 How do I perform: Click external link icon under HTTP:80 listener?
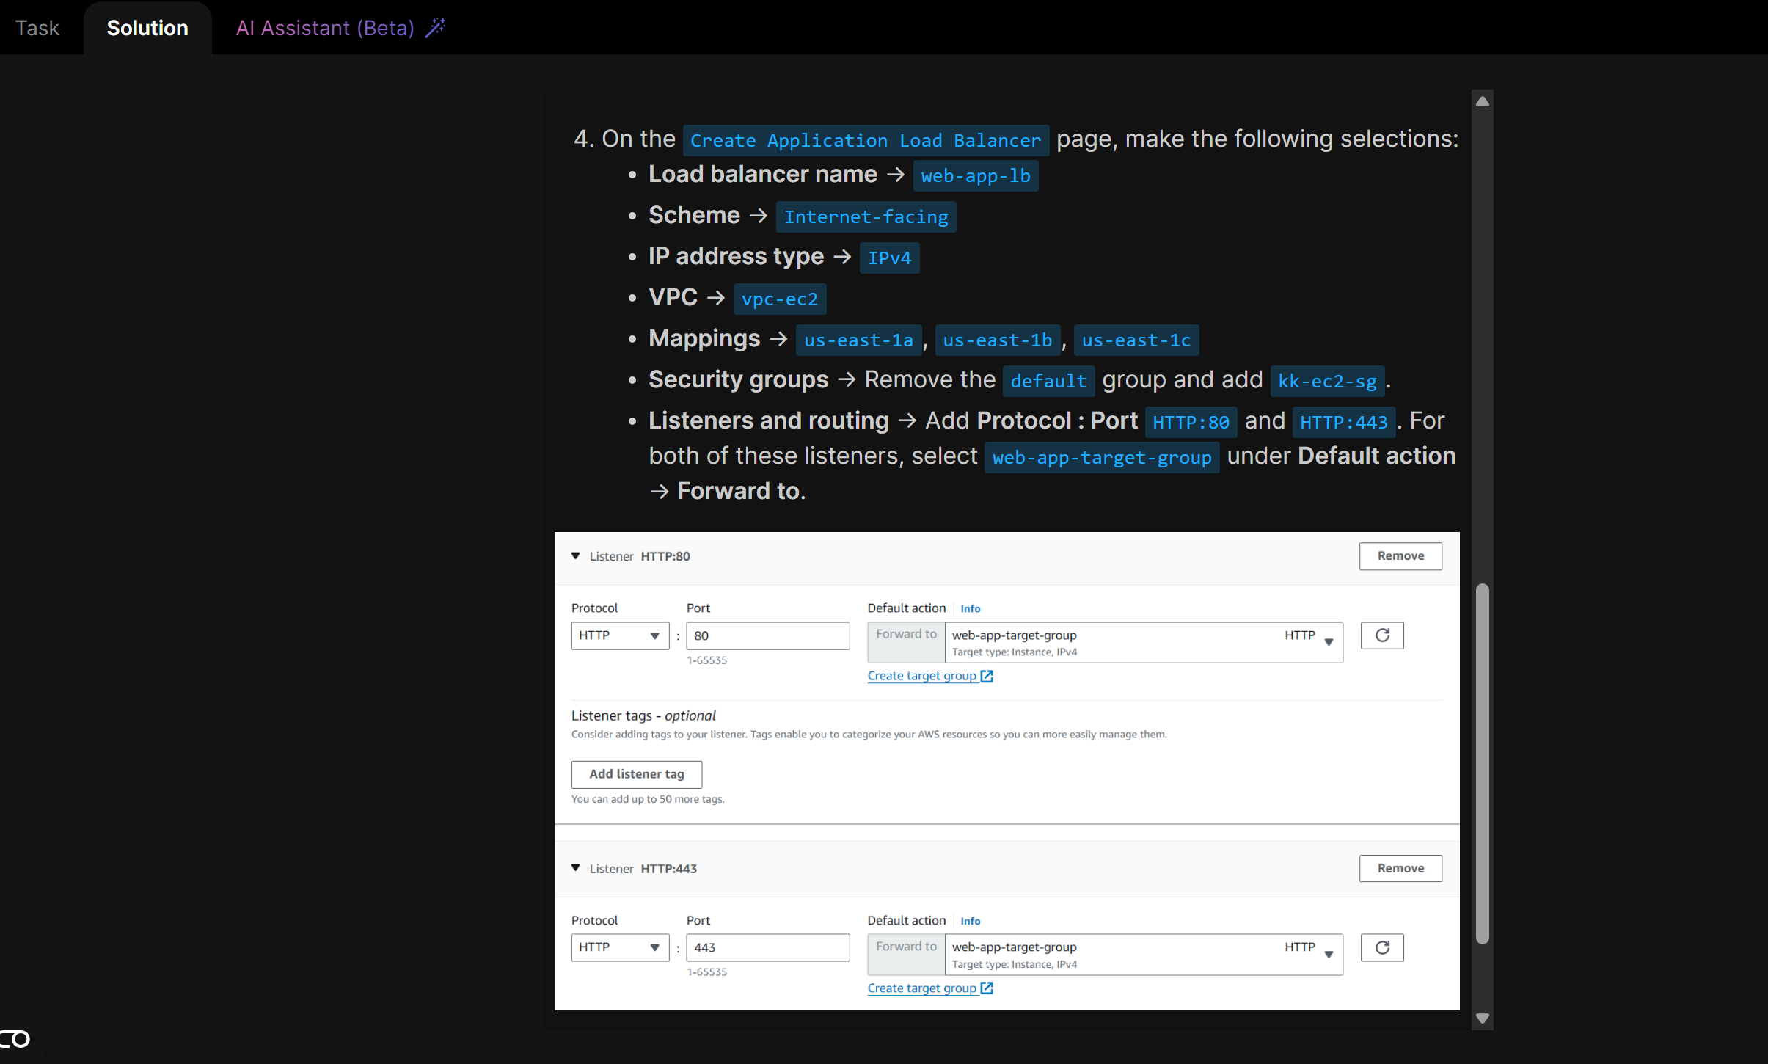coord(987,676)
